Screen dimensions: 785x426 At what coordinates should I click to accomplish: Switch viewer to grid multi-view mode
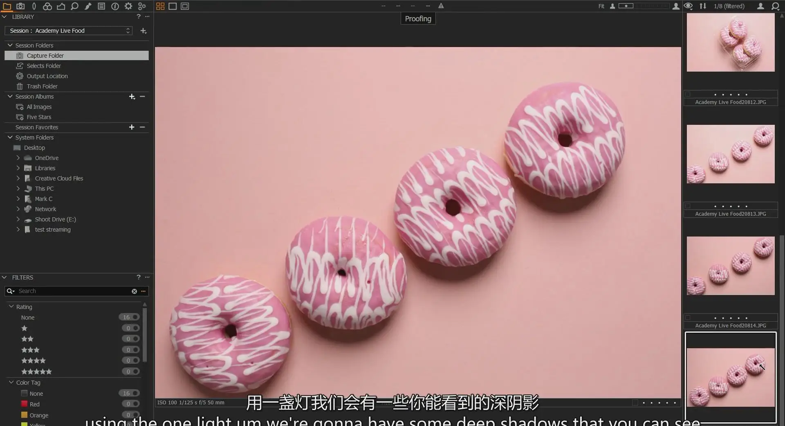pyautogui.click(x=160, y=6)
